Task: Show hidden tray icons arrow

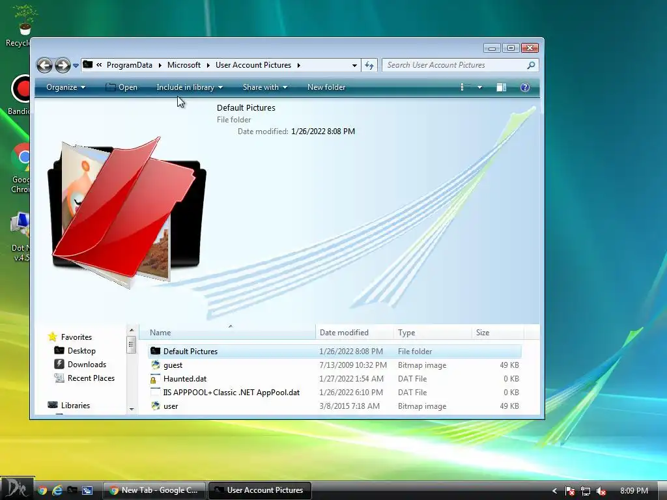Action: (x=554, y=491)
